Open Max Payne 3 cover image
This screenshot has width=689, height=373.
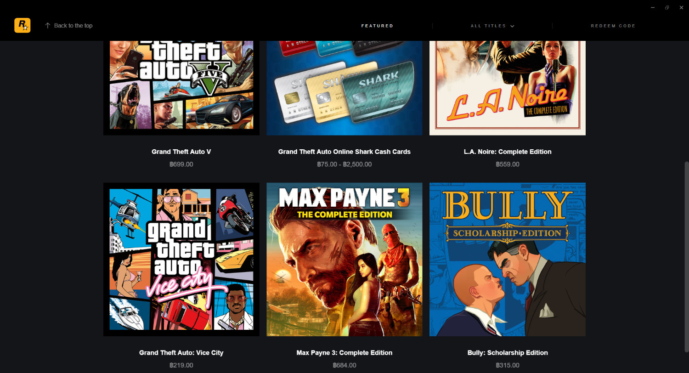344,260
